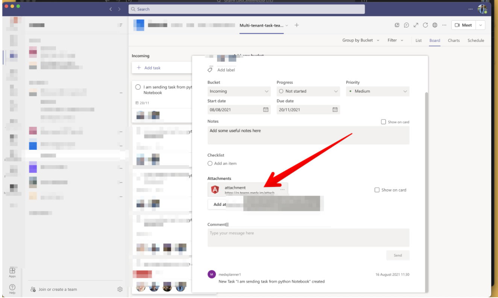Open the tab conversation icon
498x298 pixels.
click(406, 25)
